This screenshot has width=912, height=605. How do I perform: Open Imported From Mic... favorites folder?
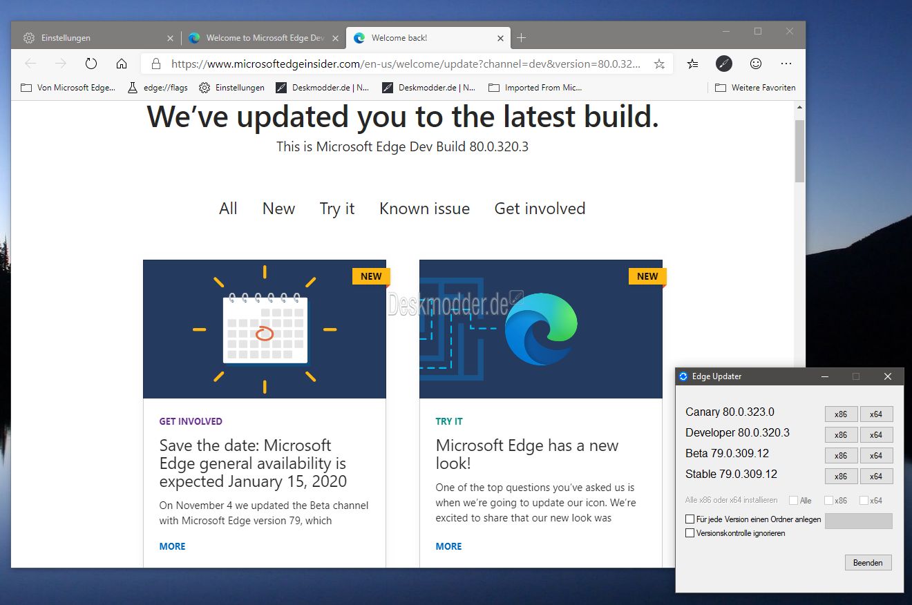[535, 88]
